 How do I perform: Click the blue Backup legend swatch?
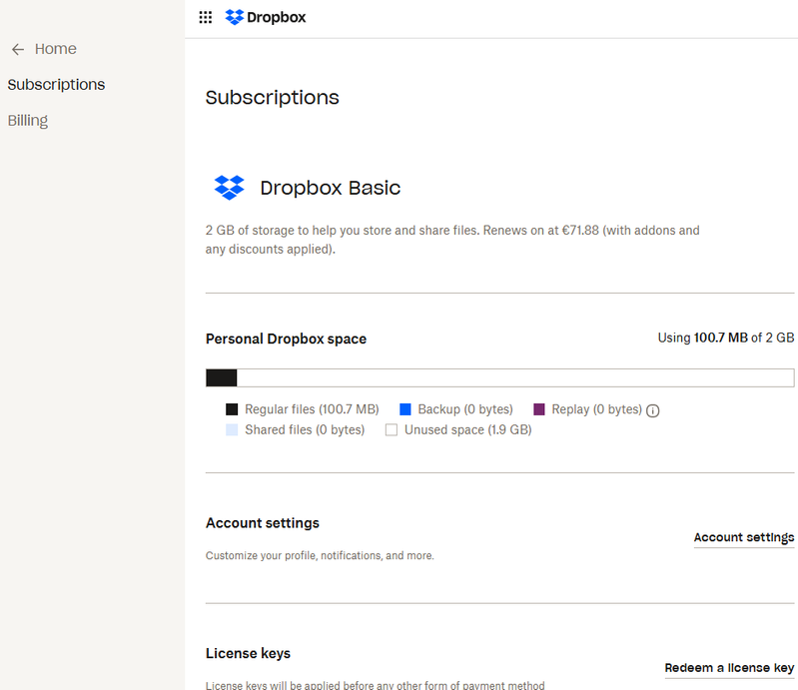405,409
